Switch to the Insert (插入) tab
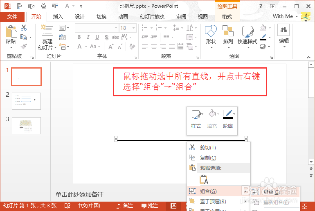 (58, 17)
